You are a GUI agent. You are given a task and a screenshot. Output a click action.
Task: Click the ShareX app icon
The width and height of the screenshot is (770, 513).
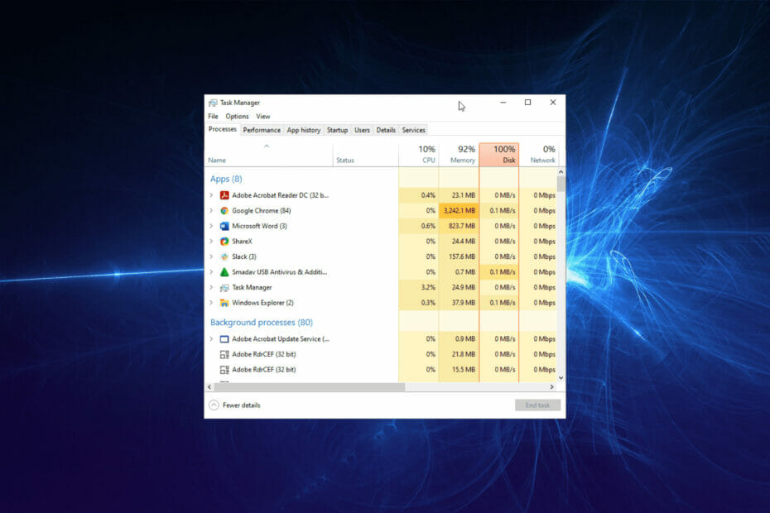224,242
